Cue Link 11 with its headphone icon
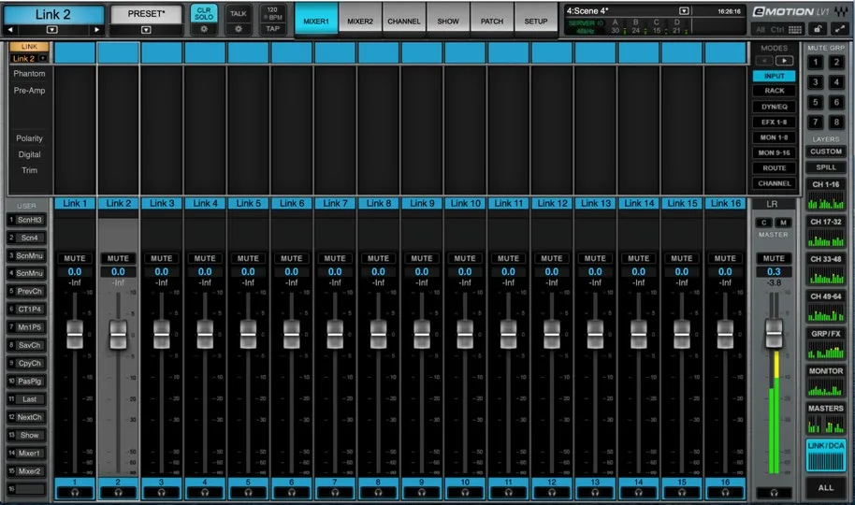Screen dimensions: 855x505 [508, 493]
